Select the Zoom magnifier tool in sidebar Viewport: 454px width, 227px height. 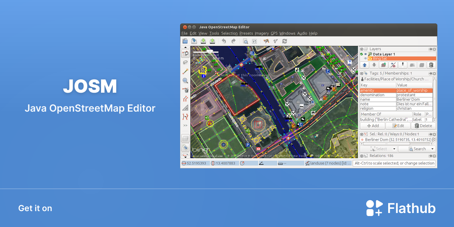[x=185, y=81]
